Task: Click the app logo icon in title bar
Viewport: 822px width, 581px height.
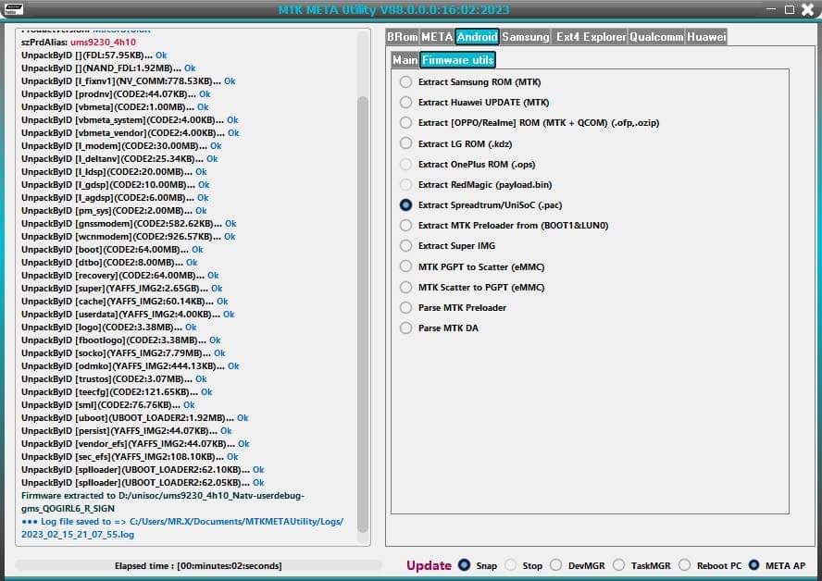Action: pyautogui.click(x=13, y=9)
